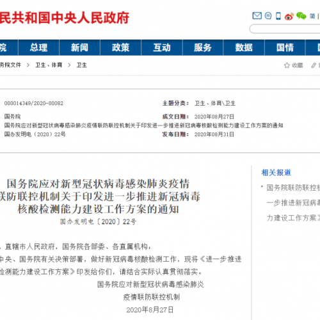320x320 pixels.
Task: Click signature line 国务院应对新型冠状病毒感染肺炎
Action: click(x=150, y=284)
